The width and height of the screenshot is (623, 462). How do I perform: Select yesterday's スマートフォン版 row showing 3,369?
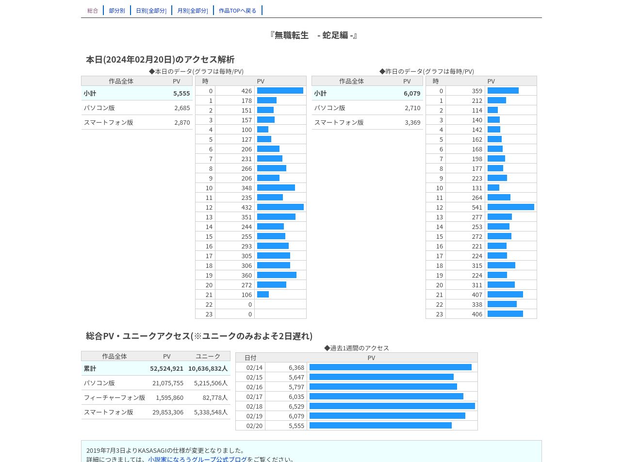click(367, 122)
